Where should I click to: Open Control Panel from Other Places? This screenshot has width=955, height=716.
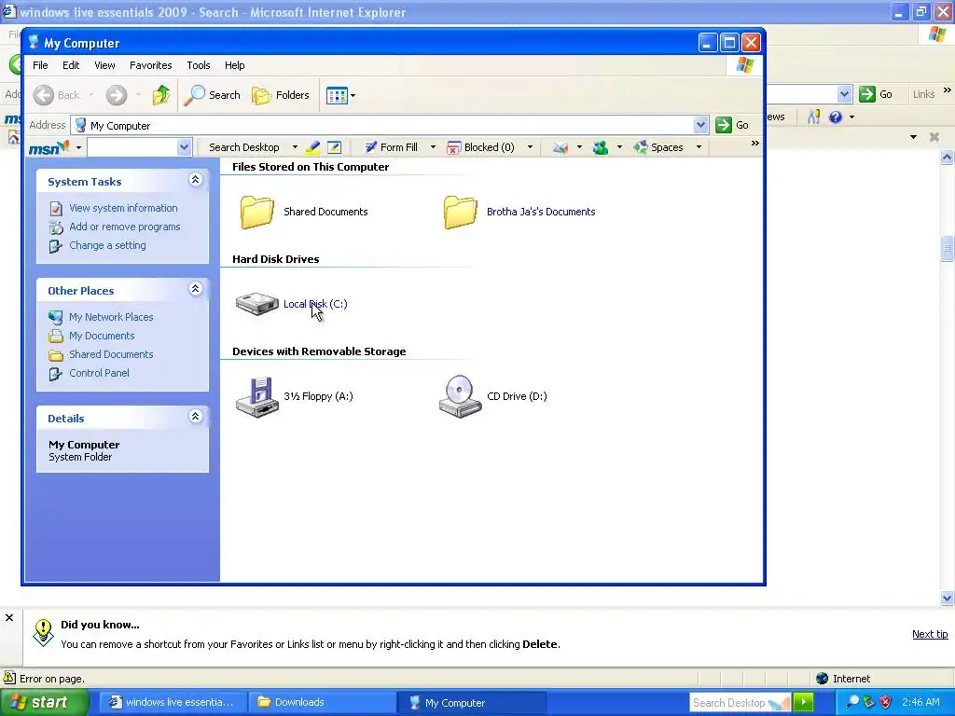tap(99, 373)
